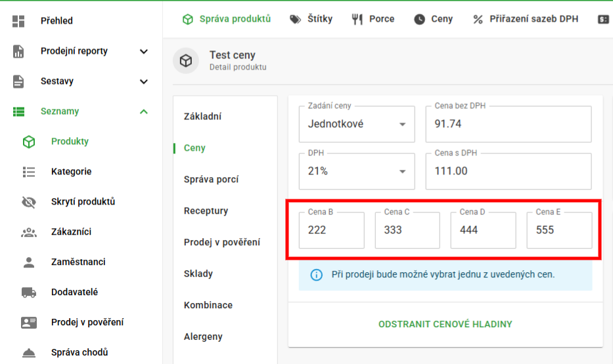Open the Receptury section
Viewport: 613px width, 364px height.
click(206, 211)
